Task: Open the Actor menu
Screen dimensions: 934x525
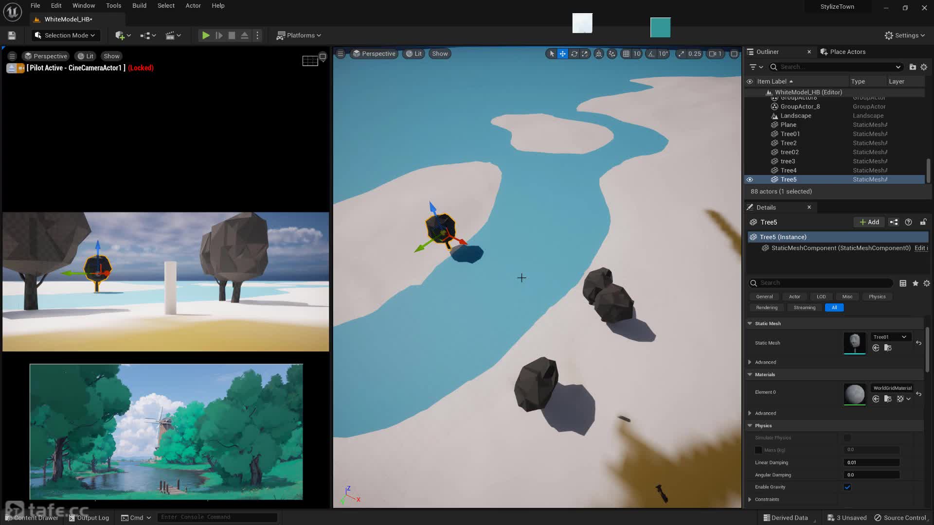Action: [193, 6]
